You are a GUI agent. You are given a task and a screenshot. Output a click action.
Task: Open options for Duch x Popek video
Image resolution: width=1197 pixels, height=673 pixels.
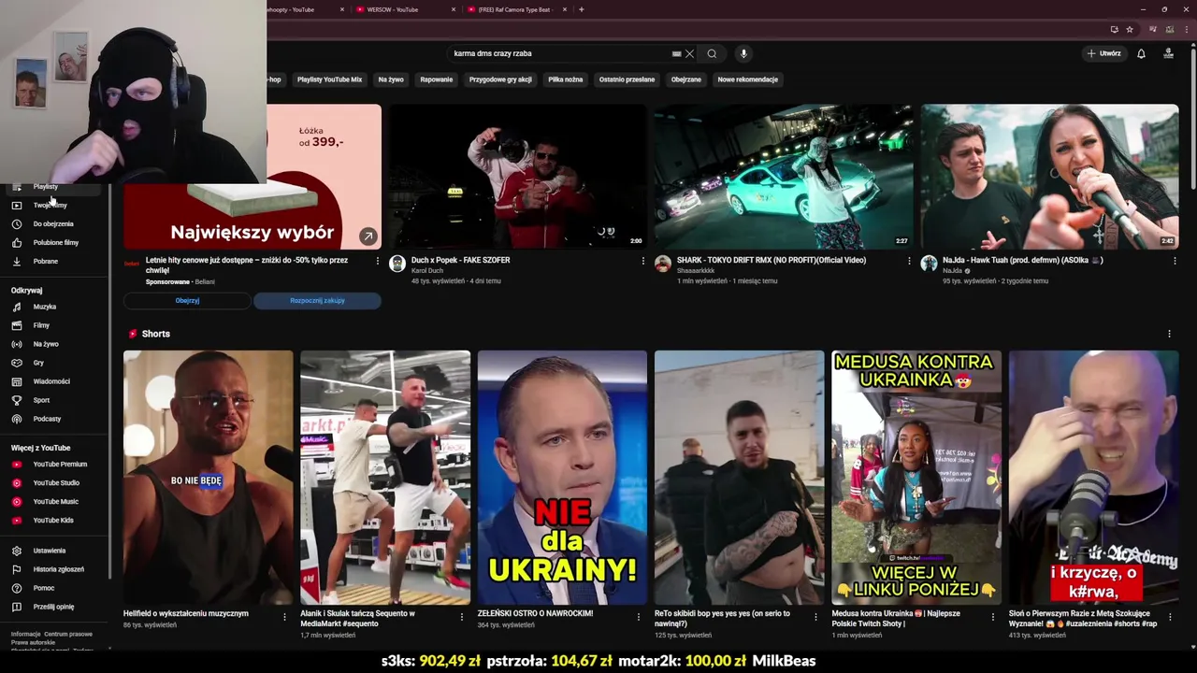[x=642, y=261]
